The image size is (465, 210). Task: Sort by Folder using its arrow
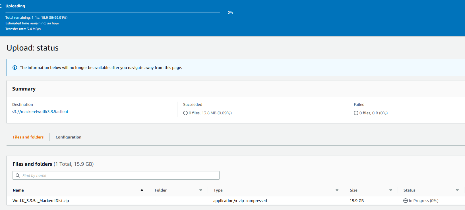coord(201,190)
